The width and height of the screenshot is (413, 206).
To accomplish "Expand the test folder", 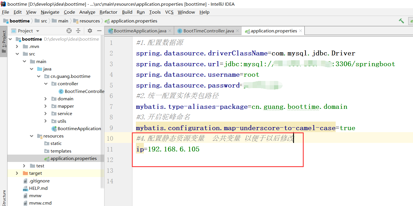I will [25, 166].
